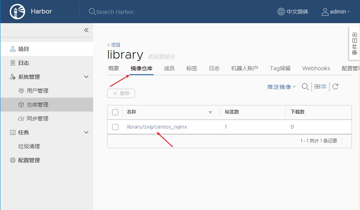Select the 镜像仓库 repositories tab

coord(142,68)
